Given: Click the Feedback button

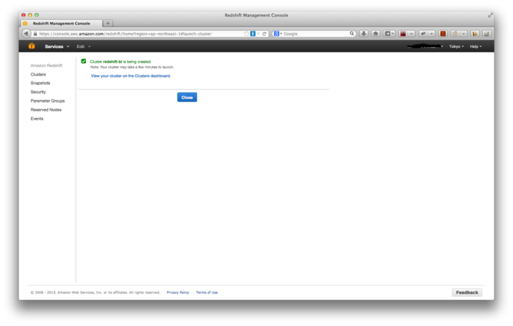Looking at the screenshot, I should tap(467, 292).
